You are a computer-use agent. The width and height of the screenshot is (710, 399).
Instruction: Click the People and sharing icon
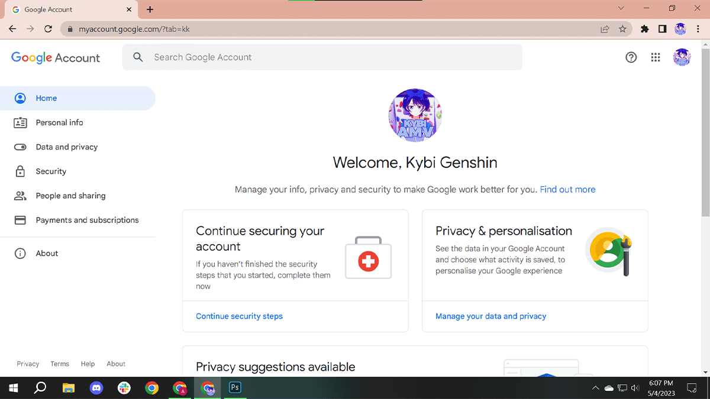click(20, 196)
